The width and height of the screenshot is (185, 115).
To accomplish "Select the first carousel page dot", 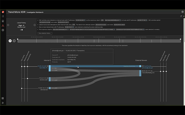I will click(21, 30).
